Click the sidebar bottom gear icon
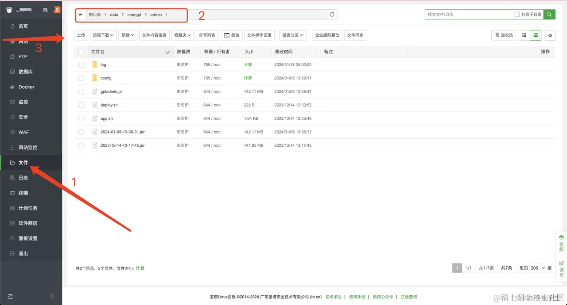This screenshot has height=305, width=567. [52, 296]
